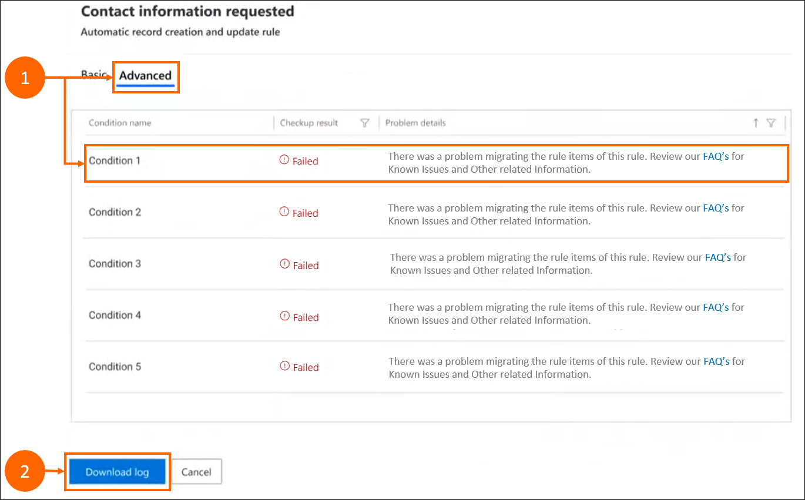805x500 pixels.
Task: Select the Condition 2 row name
Action: tap(115, 212)
